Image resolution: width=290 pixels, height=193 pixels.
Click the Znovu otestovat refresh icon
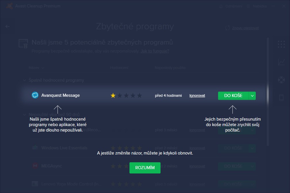click(x=228, y=28)
